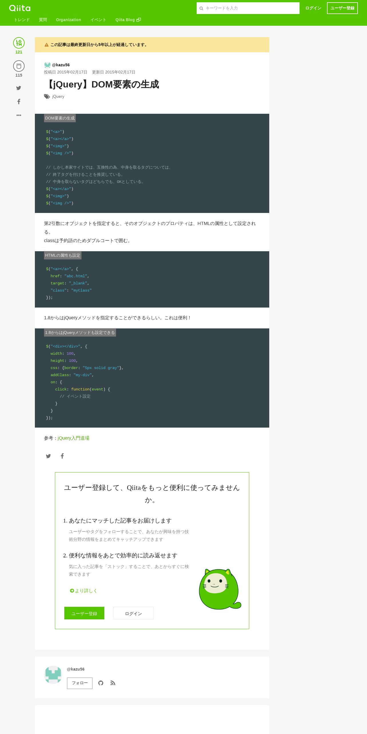Share on Facebook below the article
The width and height of the screenshot is (367, 734).
pyautogui.click(x=62, y=456)
